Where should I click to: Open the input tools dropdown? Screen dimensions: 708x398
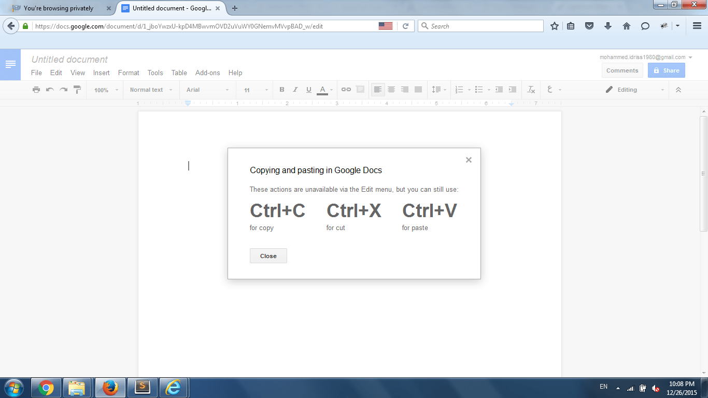coord(554,90)
